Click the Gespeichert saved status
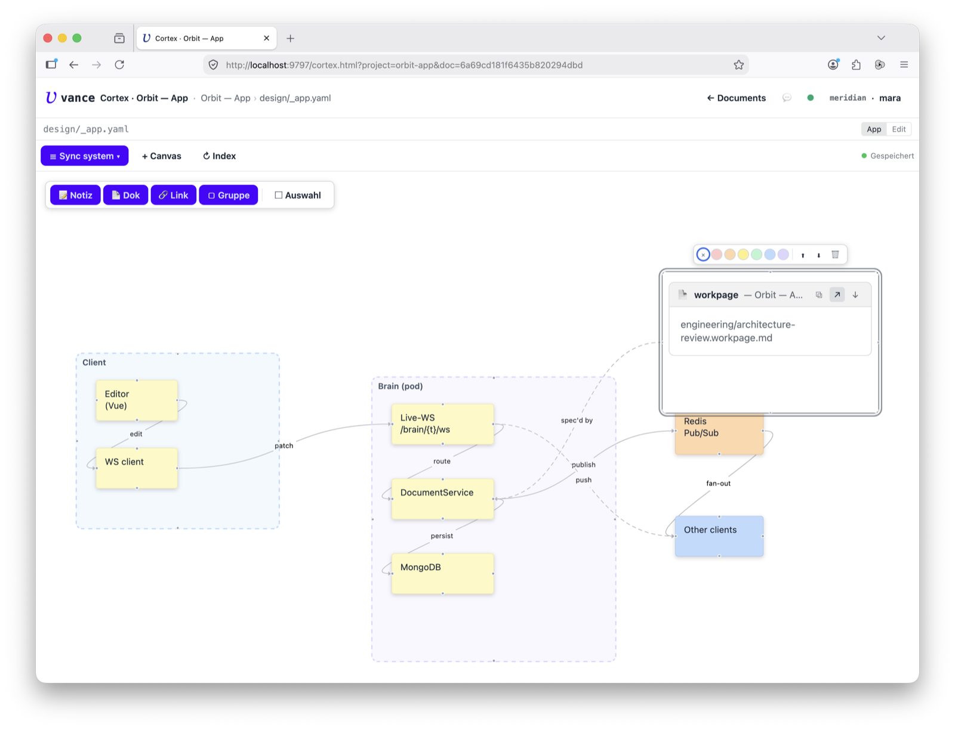Screen dimensions: 955x730 coord(888,156)
